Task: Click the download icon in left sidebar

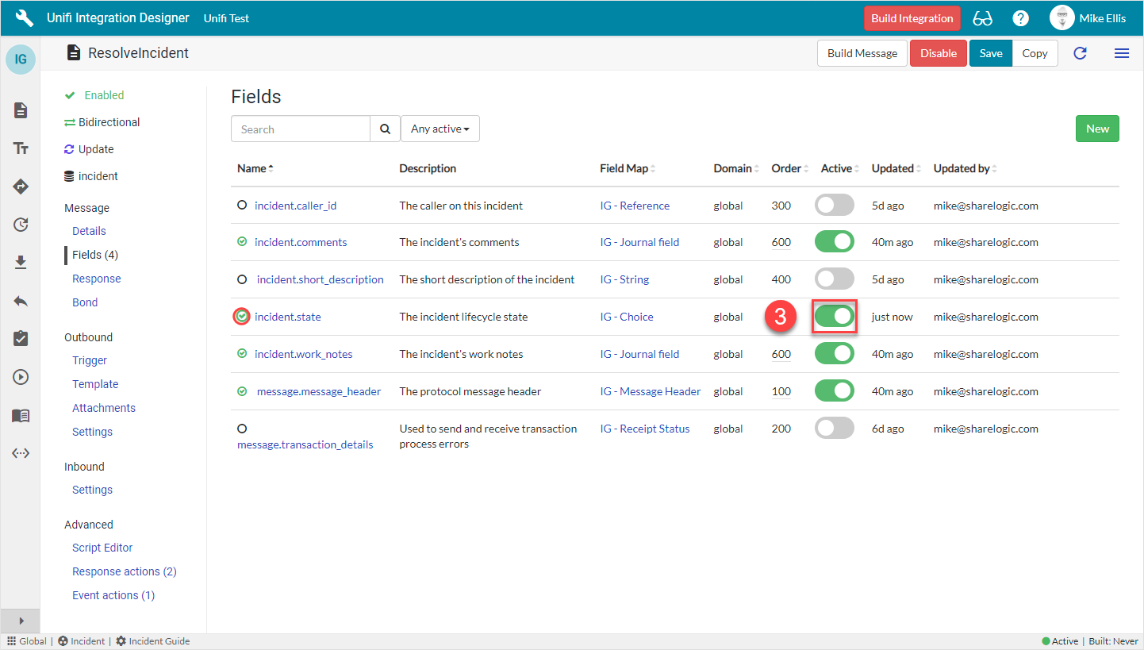Action: point(21,263)
